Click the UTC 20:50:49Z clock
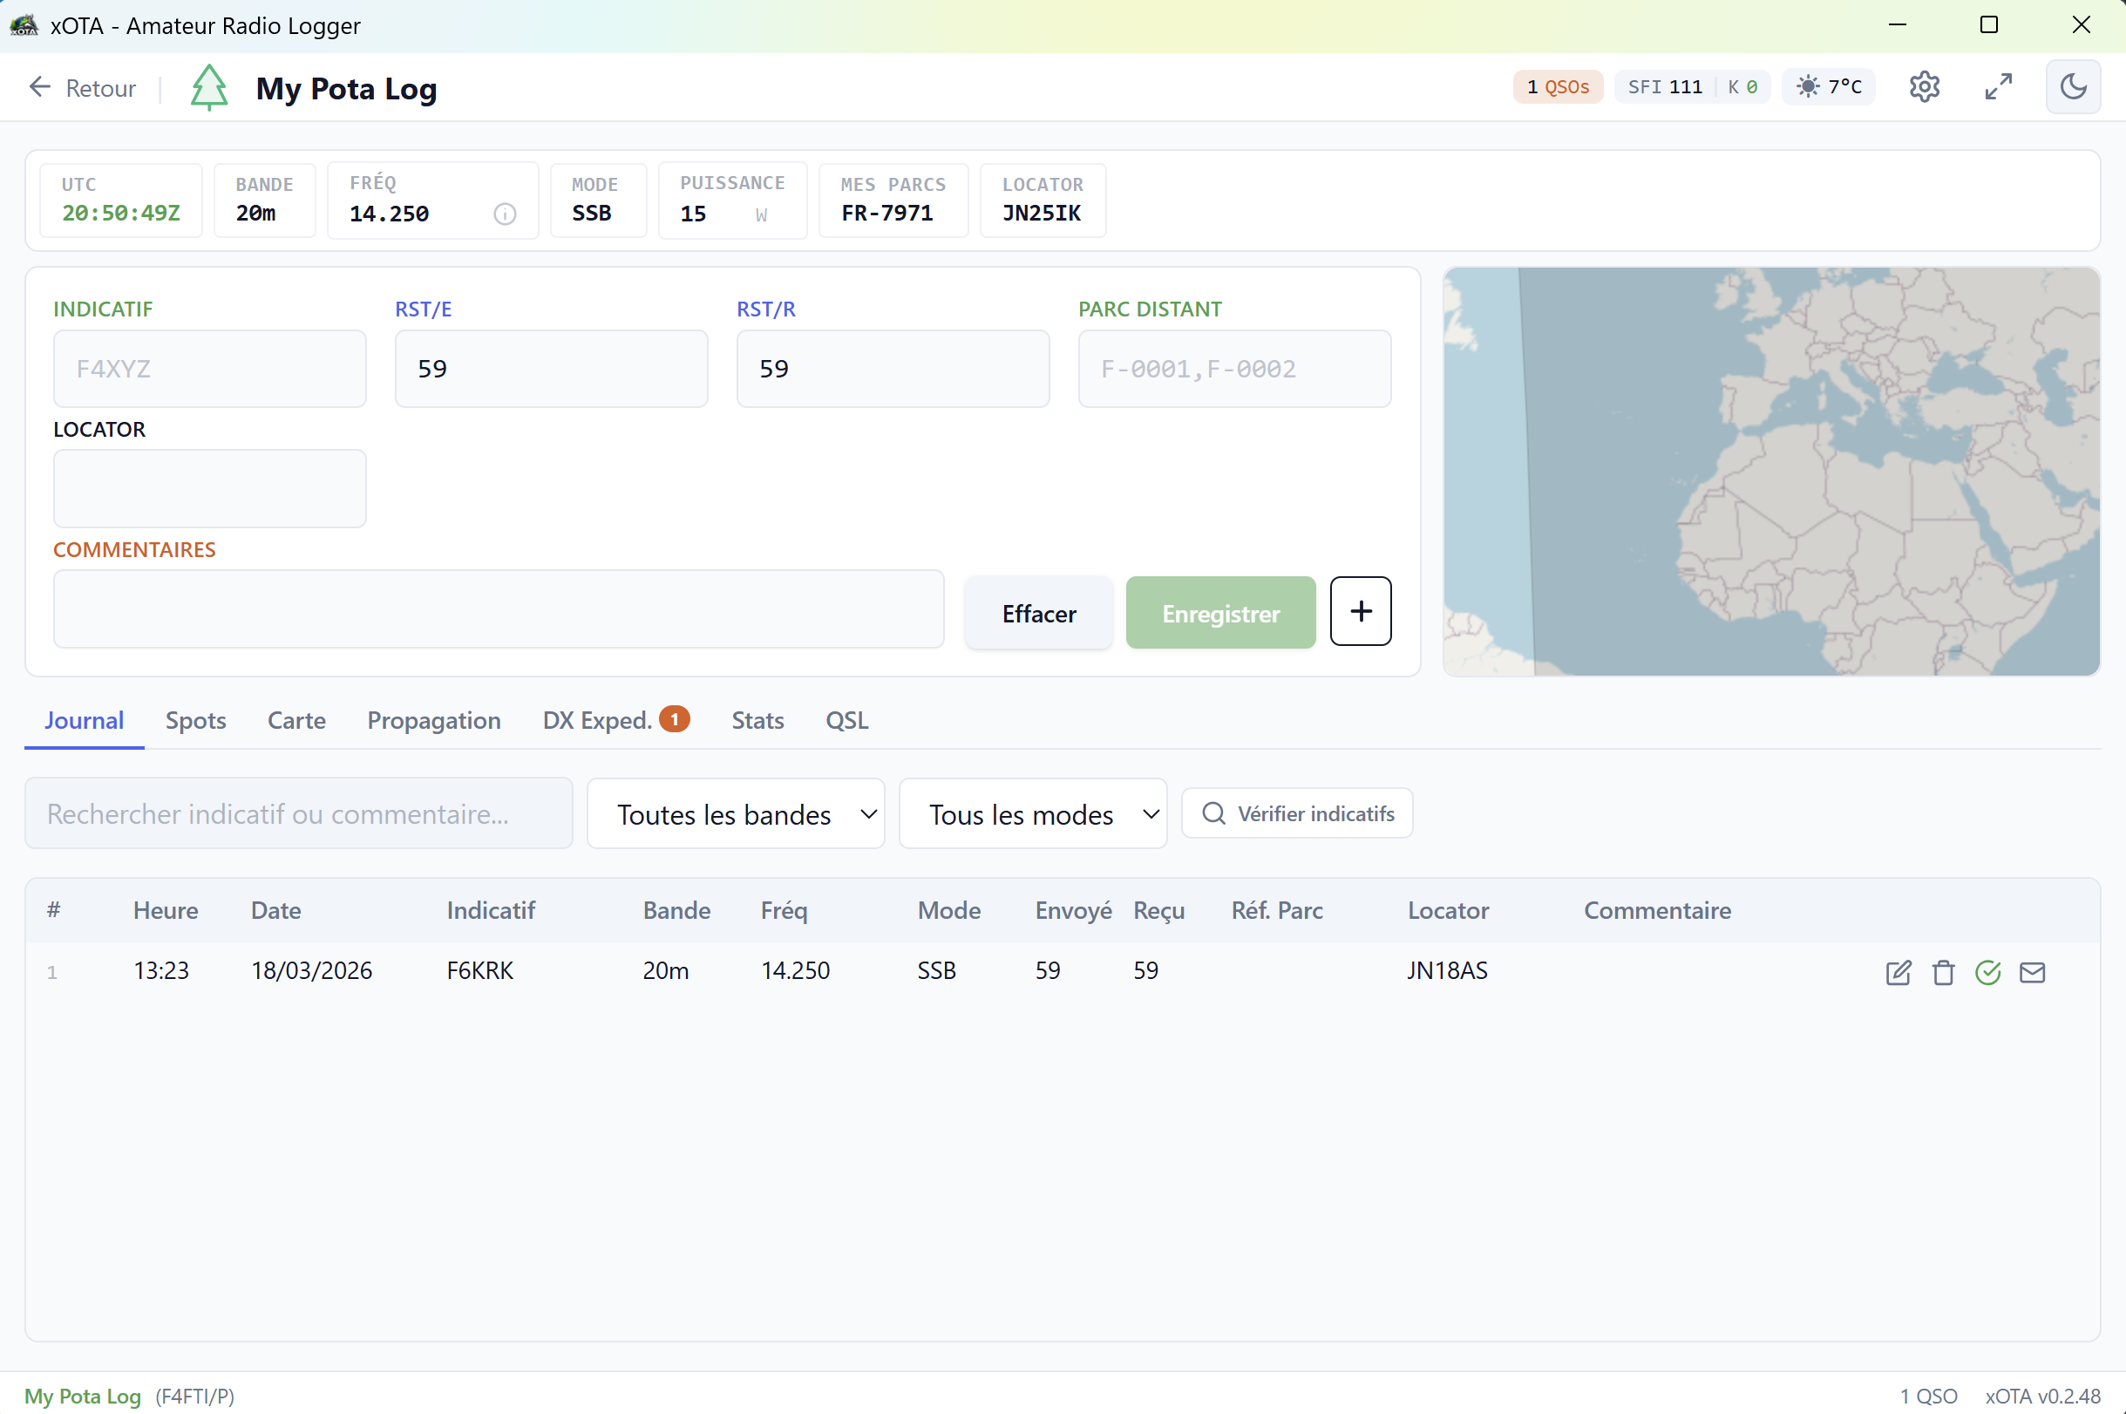The image size is (2126, 1414). (x=121, y=201)
